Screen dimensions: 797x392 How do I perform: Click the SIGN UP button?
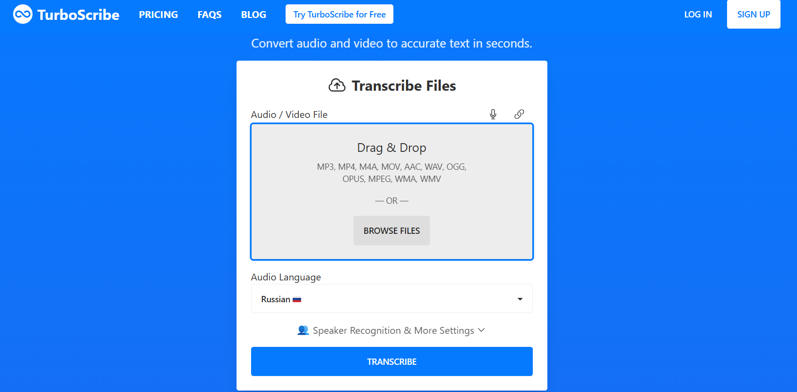(754, 14)
